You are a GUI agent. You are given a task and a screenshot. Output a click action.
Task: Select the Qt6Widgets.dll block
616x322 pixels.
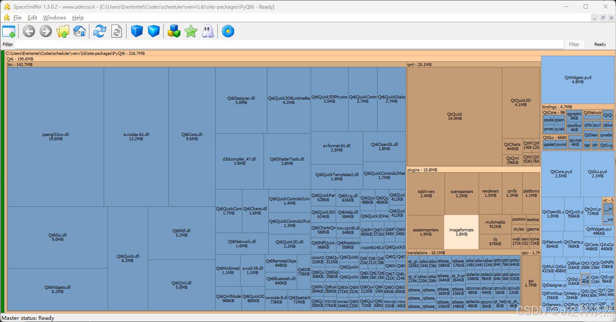(x=57, y=289)
